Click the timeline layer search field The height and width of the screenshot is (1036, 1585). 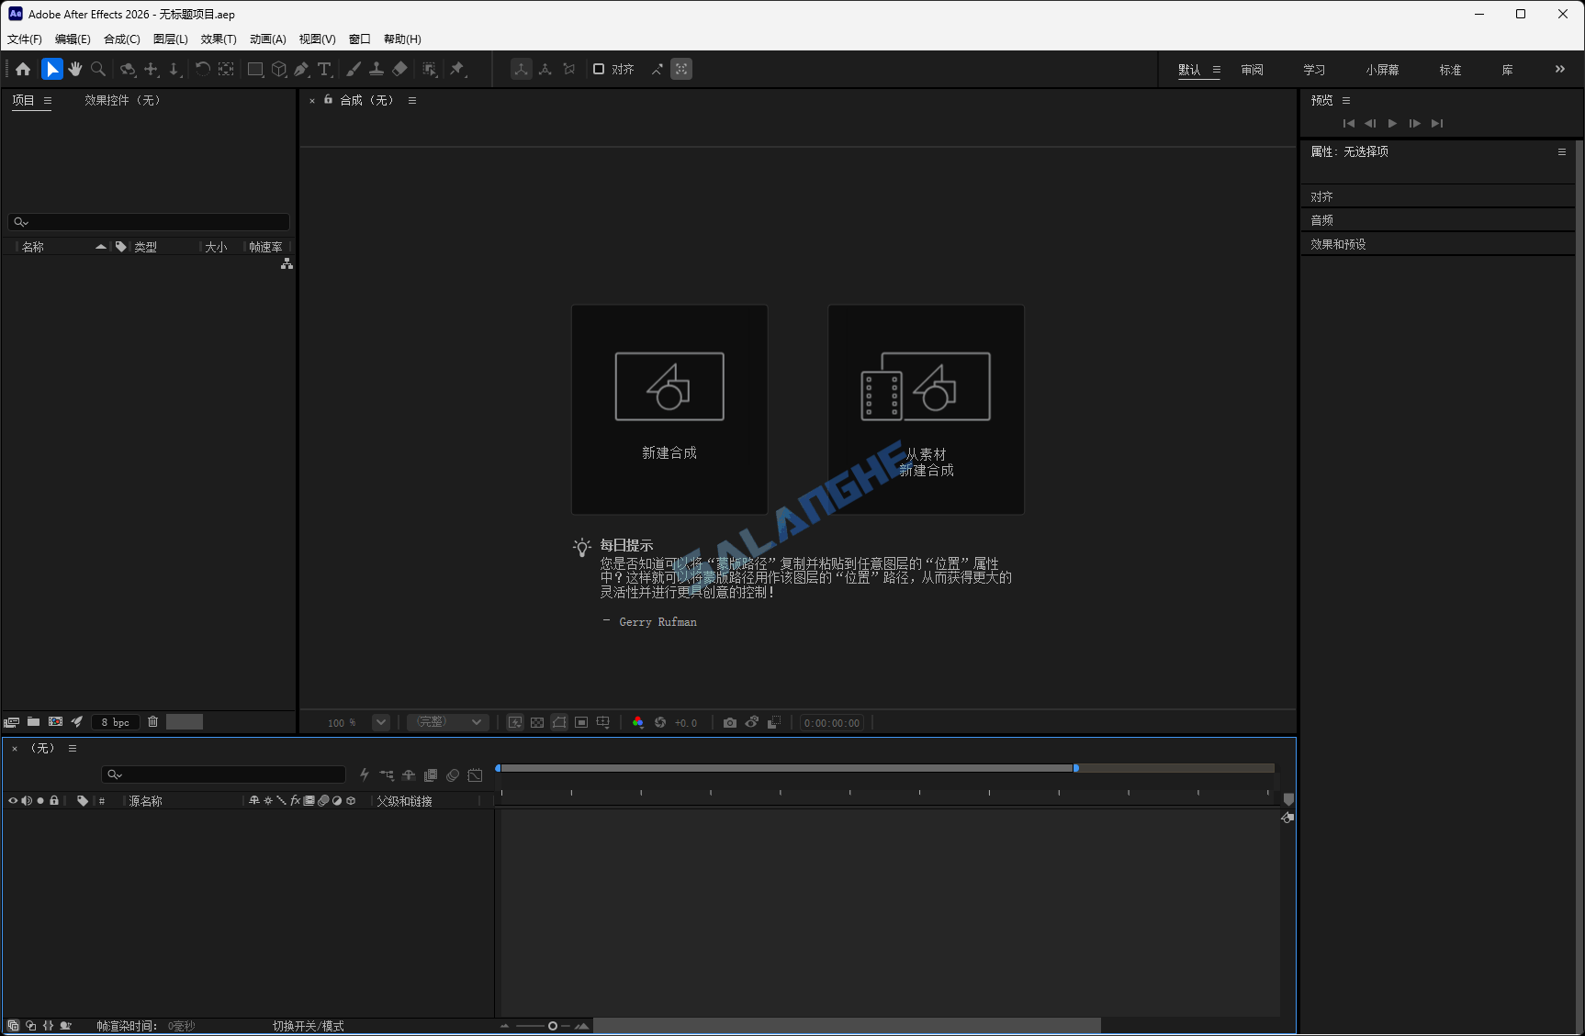point(223,774)
